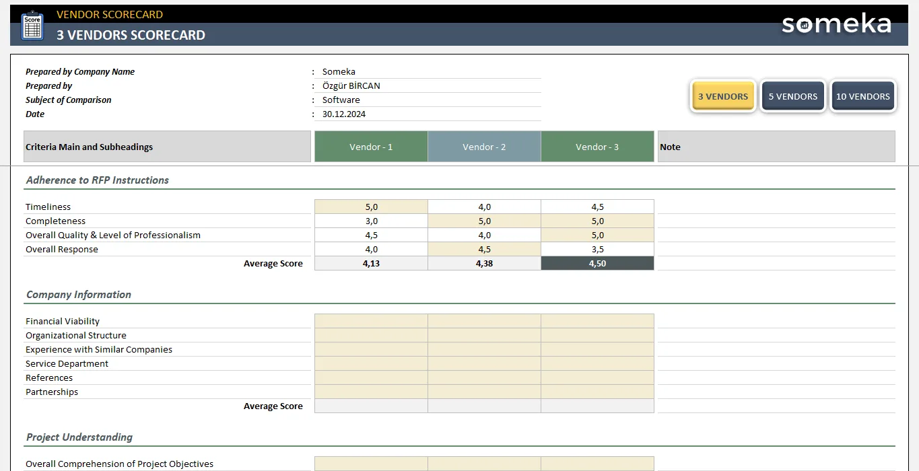
Task: Click the Financial Viability label
Action: pyautogui.click(x=63, y=321)
